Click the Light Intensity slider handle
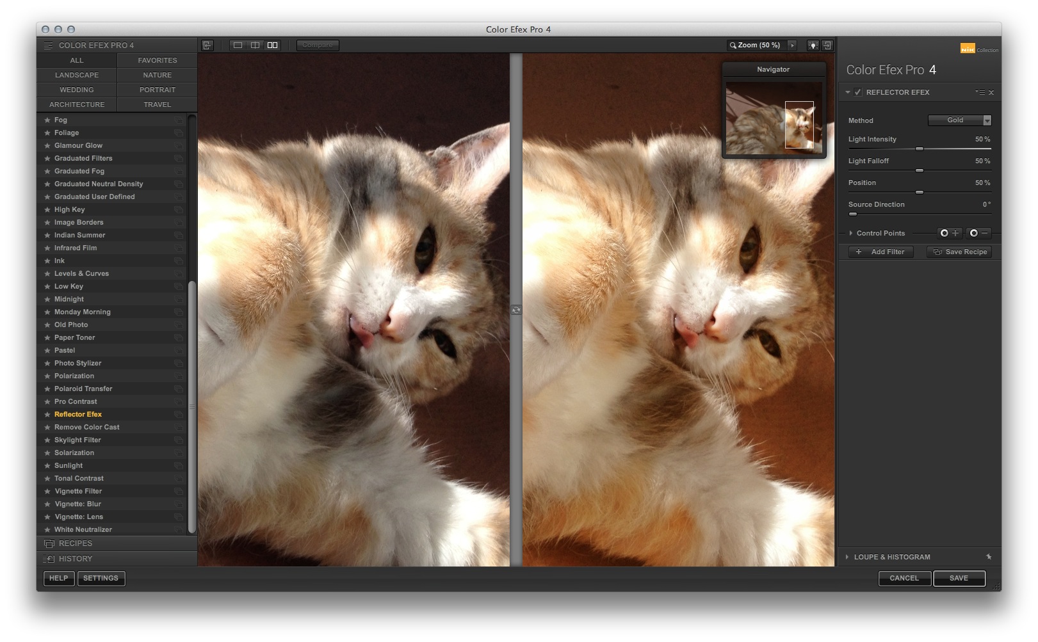1038x642 pixels. [920, 148]
